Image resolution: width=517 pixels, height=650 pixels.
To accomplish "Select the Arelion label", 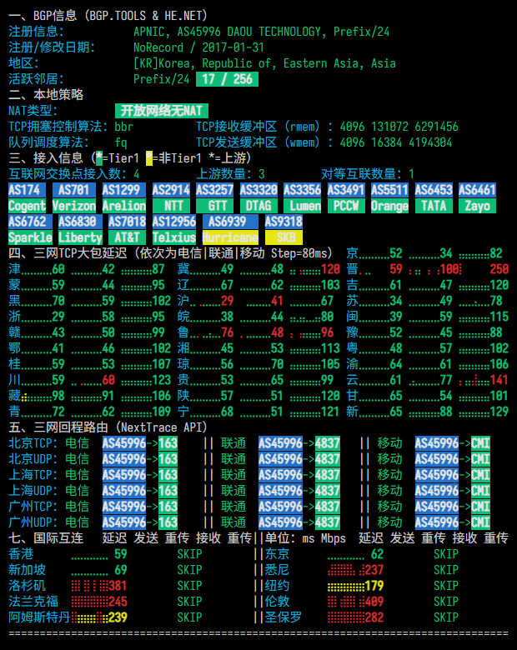I will point(123,206).
